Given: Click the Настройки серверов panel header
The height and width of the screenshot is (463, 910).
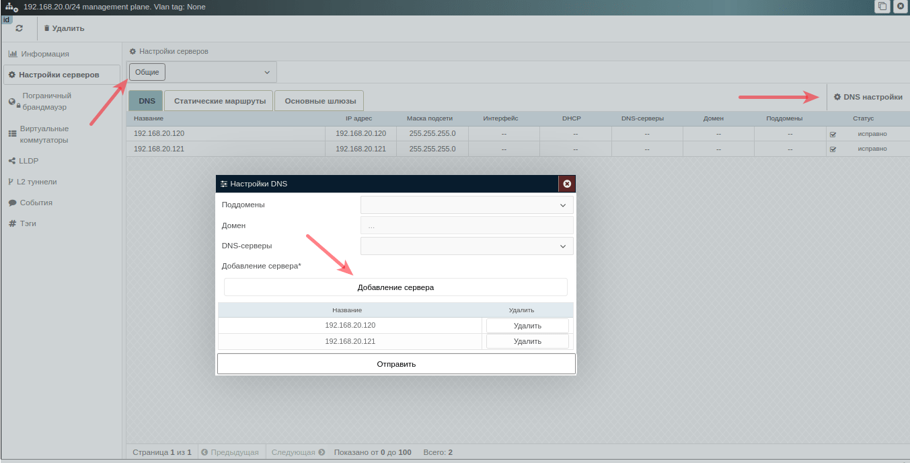Looking at the screenshot, I should pyautogui.click(x=169, y=51).
